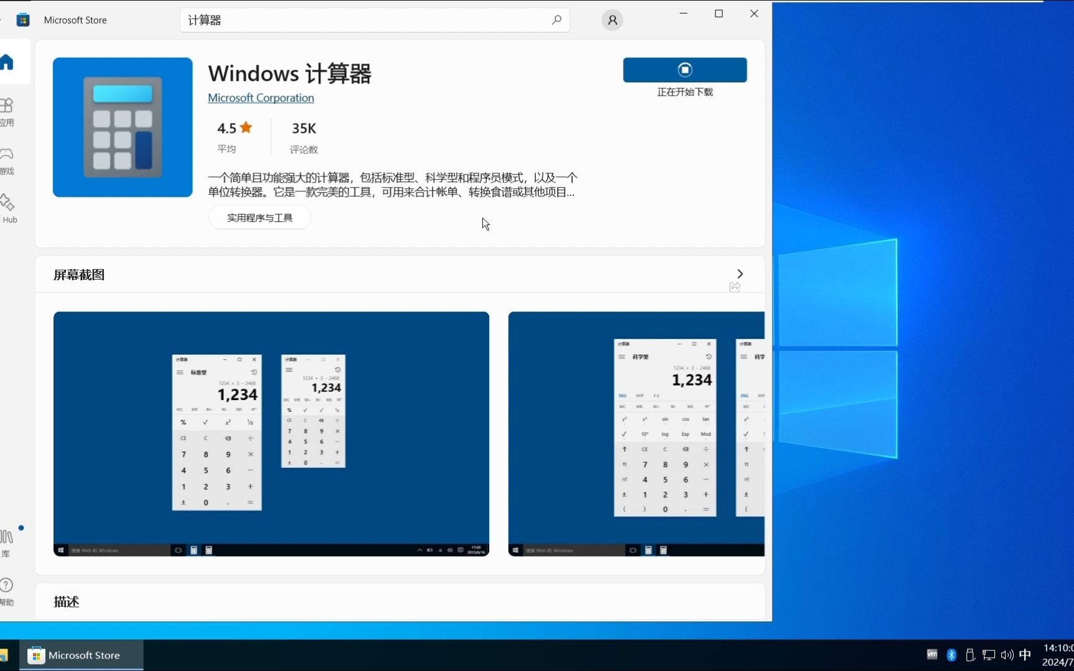Open the 库 (Library) in the sidebar
Image resolution: width=1074 pixels, height=671 pixels.
tap(7, 543)
